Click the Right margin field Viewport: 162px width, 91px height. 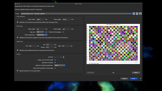coord(66,46)
